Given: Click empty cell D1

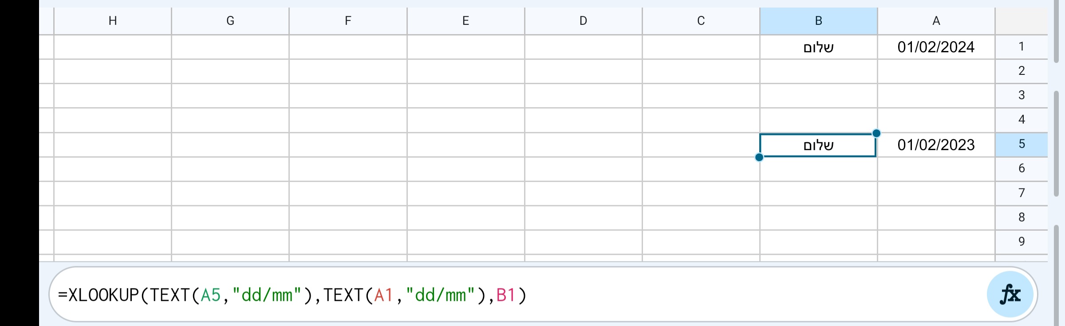Looking at the screenshot, I should coord(583,47).
